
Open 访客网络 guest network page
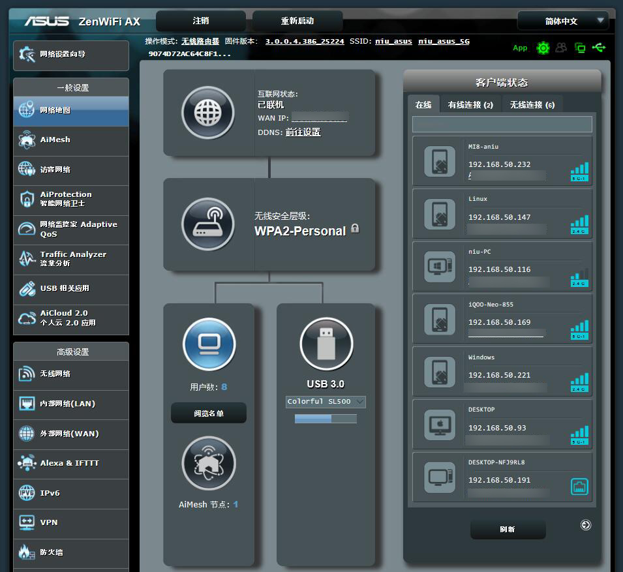(x=71, y=170)
